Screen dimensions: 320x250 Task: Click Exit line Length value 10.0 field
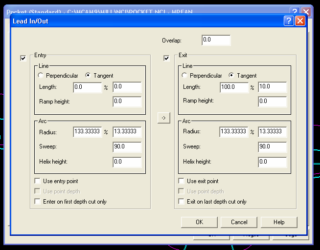click(272, 87)
